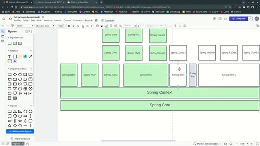Viewport: 260px width, 146px height.
Task: Toggle italic text formatting
Action: pyautogui.click(x=74, y=26)
